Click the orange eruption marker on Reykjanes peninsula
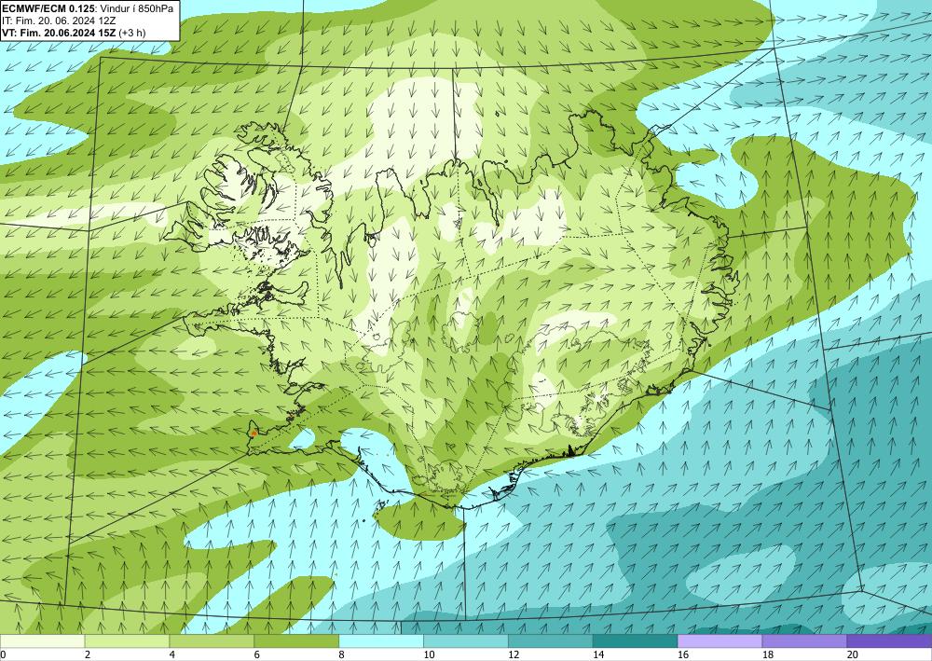Viewport: 932px width, 661px height. tap(254, 433)
